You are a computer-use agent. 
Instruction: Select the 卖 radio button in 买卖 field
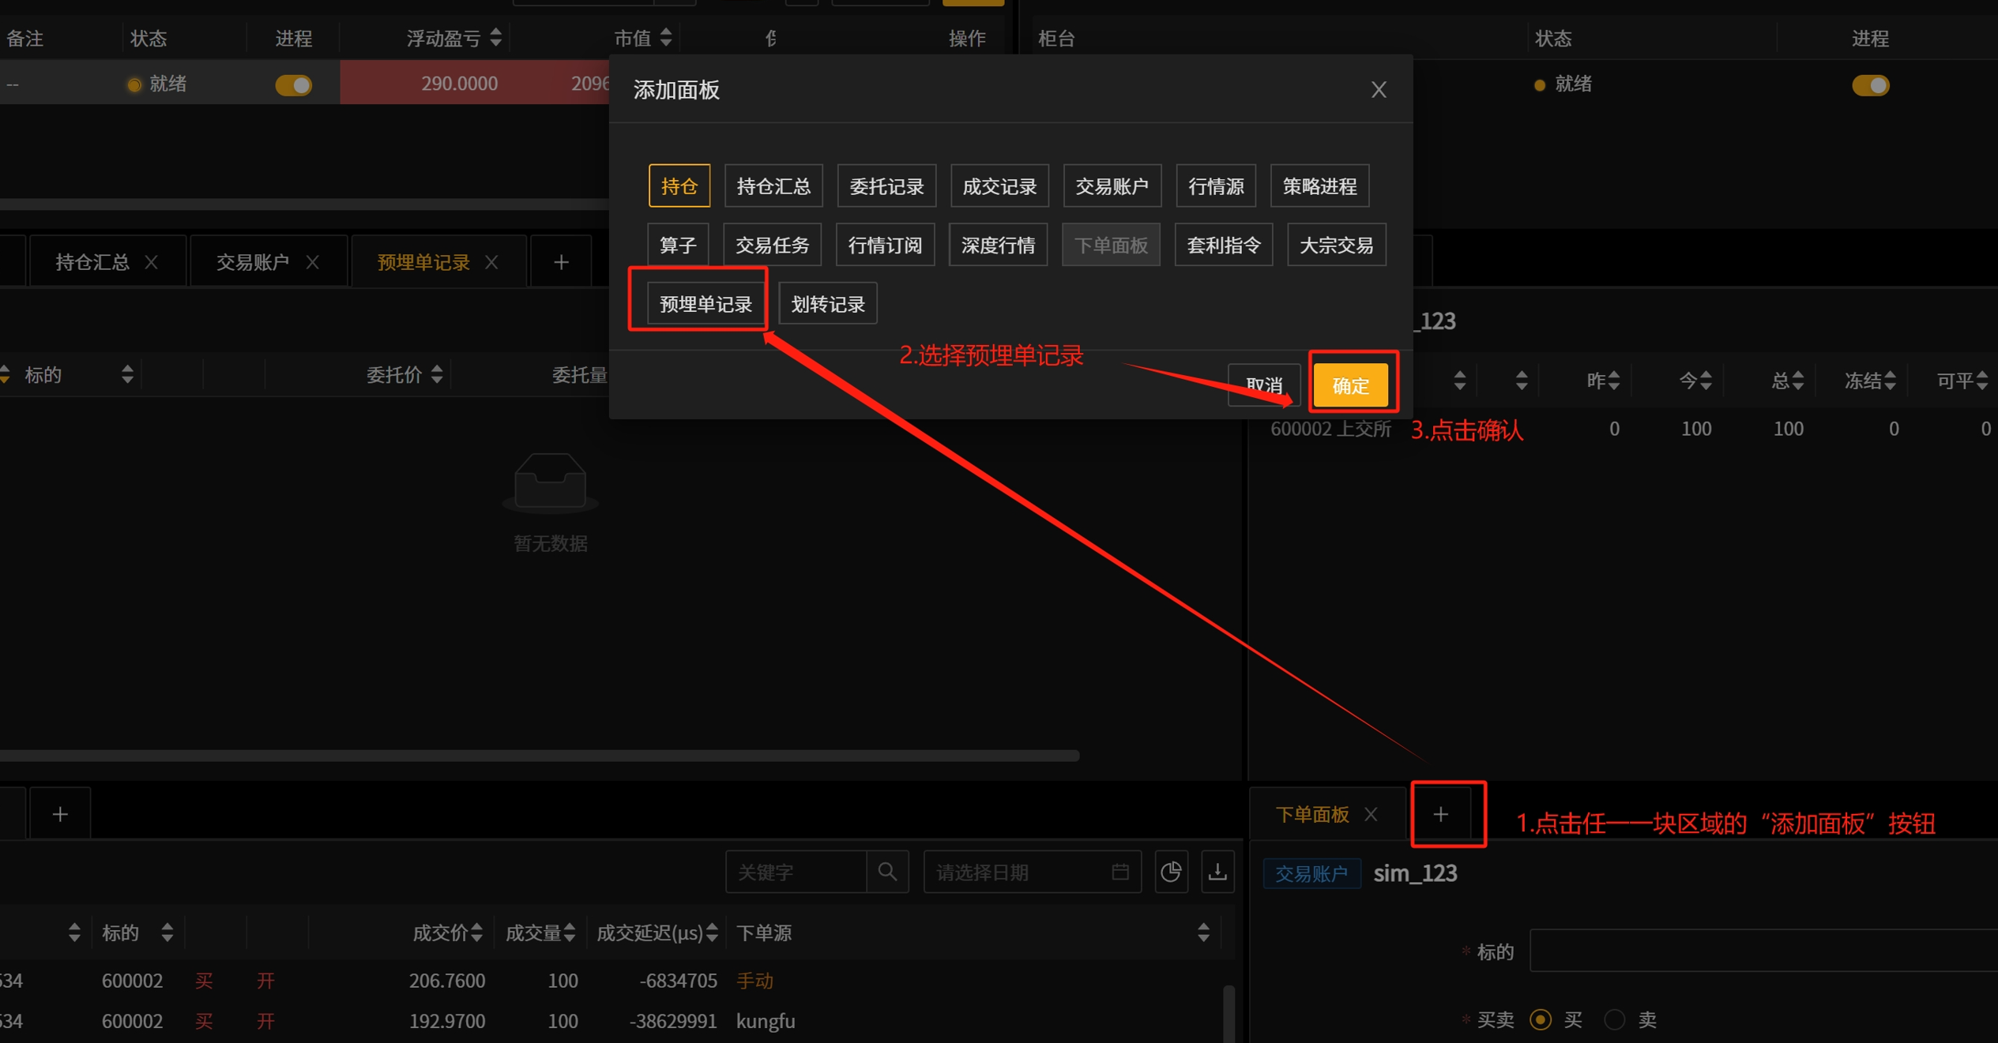click(1614, 1019)
